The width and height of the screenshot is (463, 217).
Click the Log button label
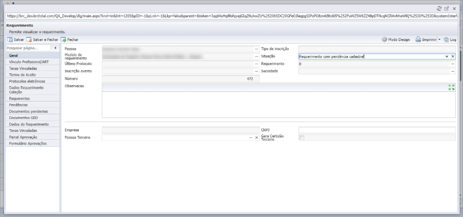[x=453, y=40]
